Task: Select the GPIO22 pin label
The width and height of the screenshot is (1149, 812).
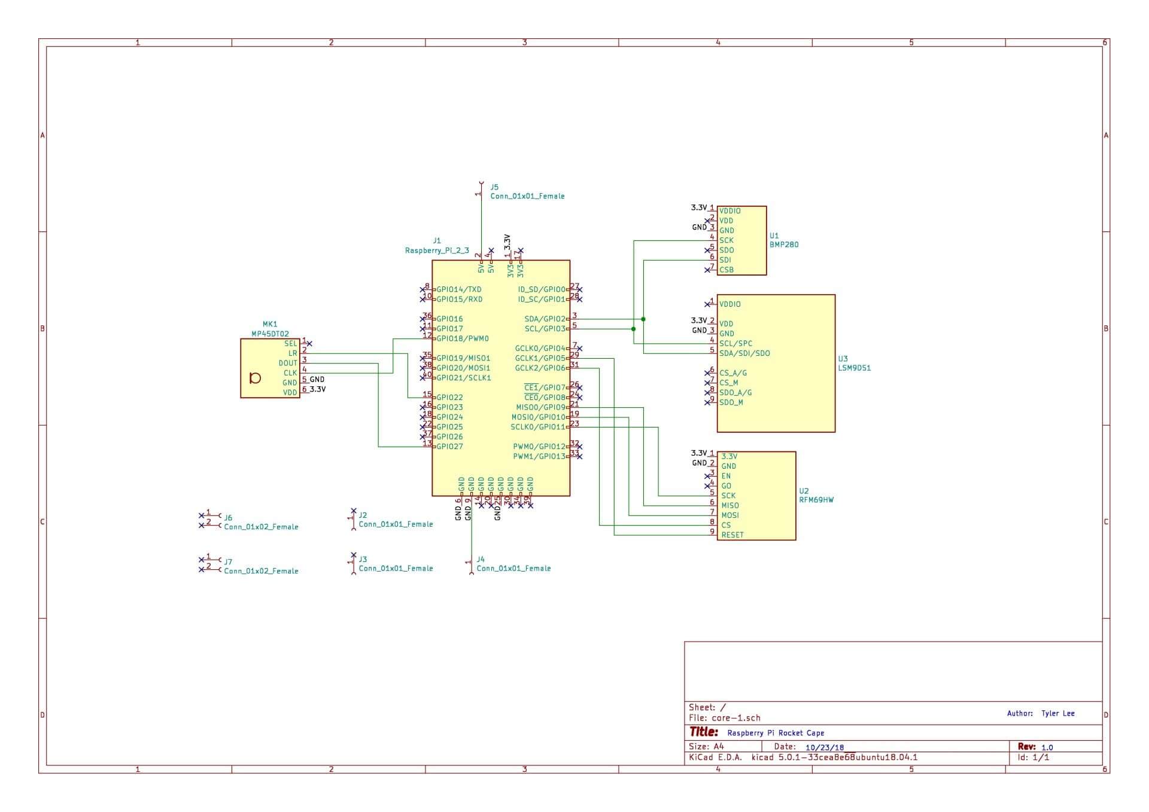Action: pyautogui.click(x=449, y=397)
